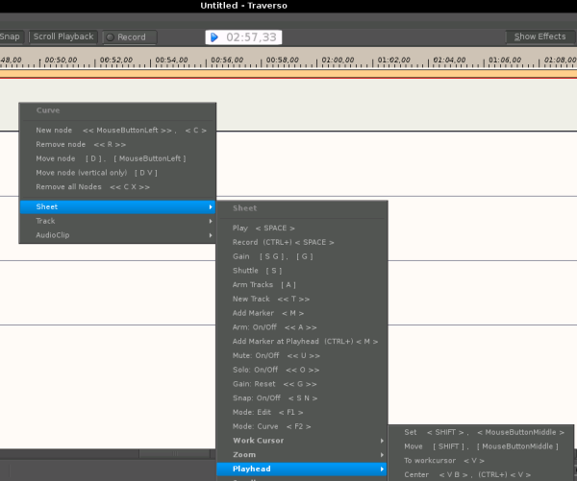Click the record indicator circle on the Record button
Image resolution: width=577 pixels, height=481 pixels.
110,37
